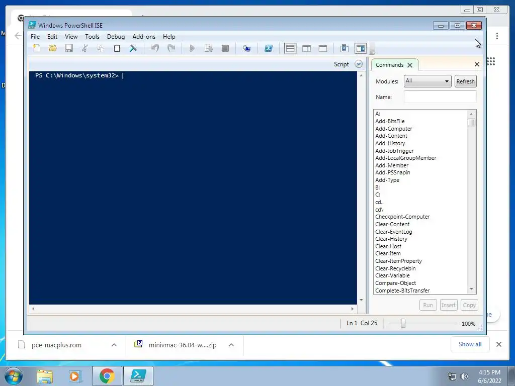
Task: Click the Paste clipboard icon
Action: (117, 49)
